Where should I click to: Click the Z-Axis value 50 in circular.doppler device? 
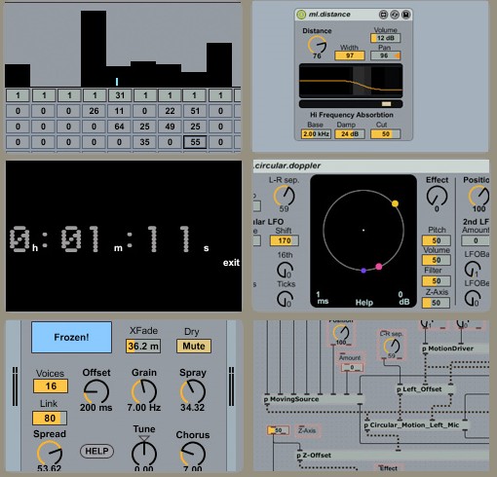pos(436,303)
